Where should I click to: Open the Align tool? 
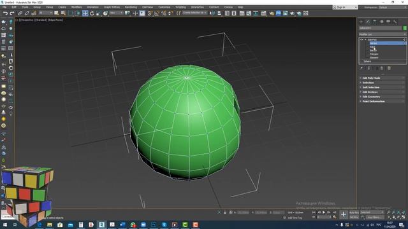tap(219, 13)
